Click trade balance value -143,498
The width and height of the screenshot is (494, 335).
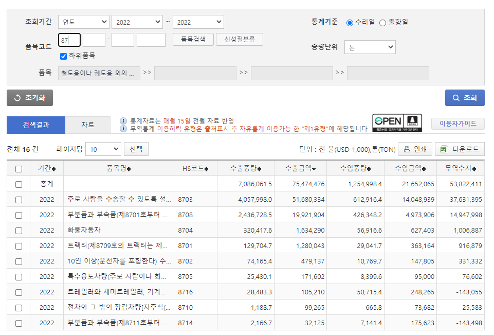[469, 323]
